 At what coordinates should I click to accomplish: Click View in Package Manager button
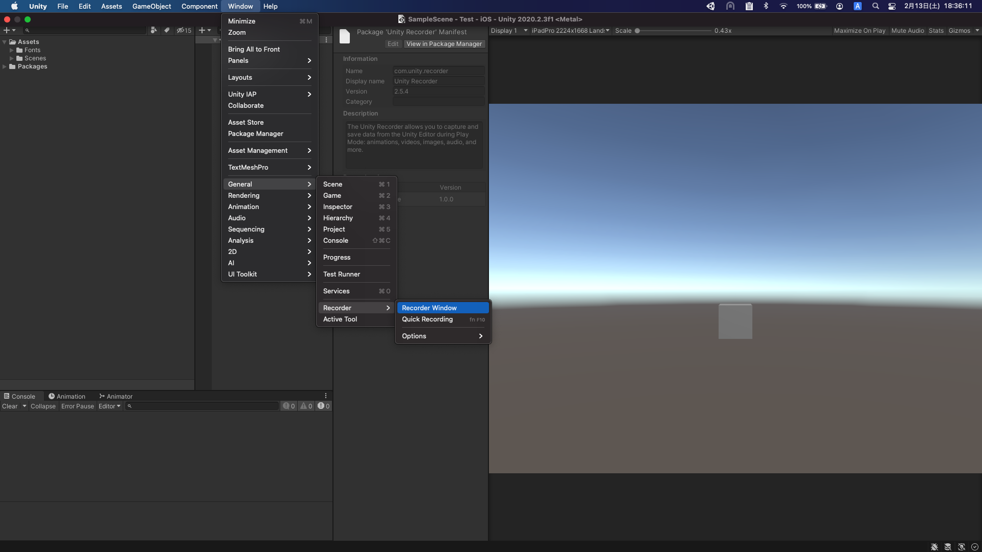(x=444, y=44)
